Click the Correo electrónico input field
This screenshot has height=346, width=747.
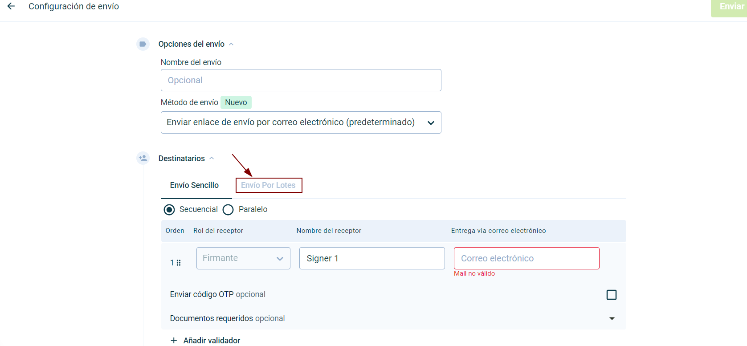pos(526,258)
